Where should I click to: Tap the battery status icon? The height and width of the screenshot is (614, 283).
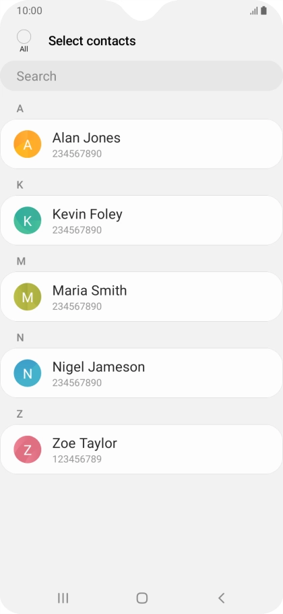coord(264,11)
